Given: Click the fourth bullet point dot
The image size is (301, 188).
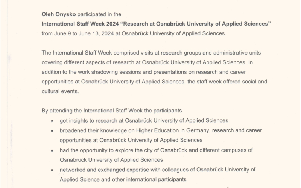Looking at the screenshot, I should click(52, 170).
